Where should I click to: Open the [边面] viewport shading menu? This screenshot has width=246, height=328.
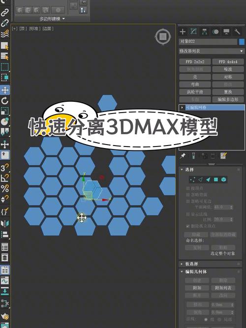click(x=48, y=29)
